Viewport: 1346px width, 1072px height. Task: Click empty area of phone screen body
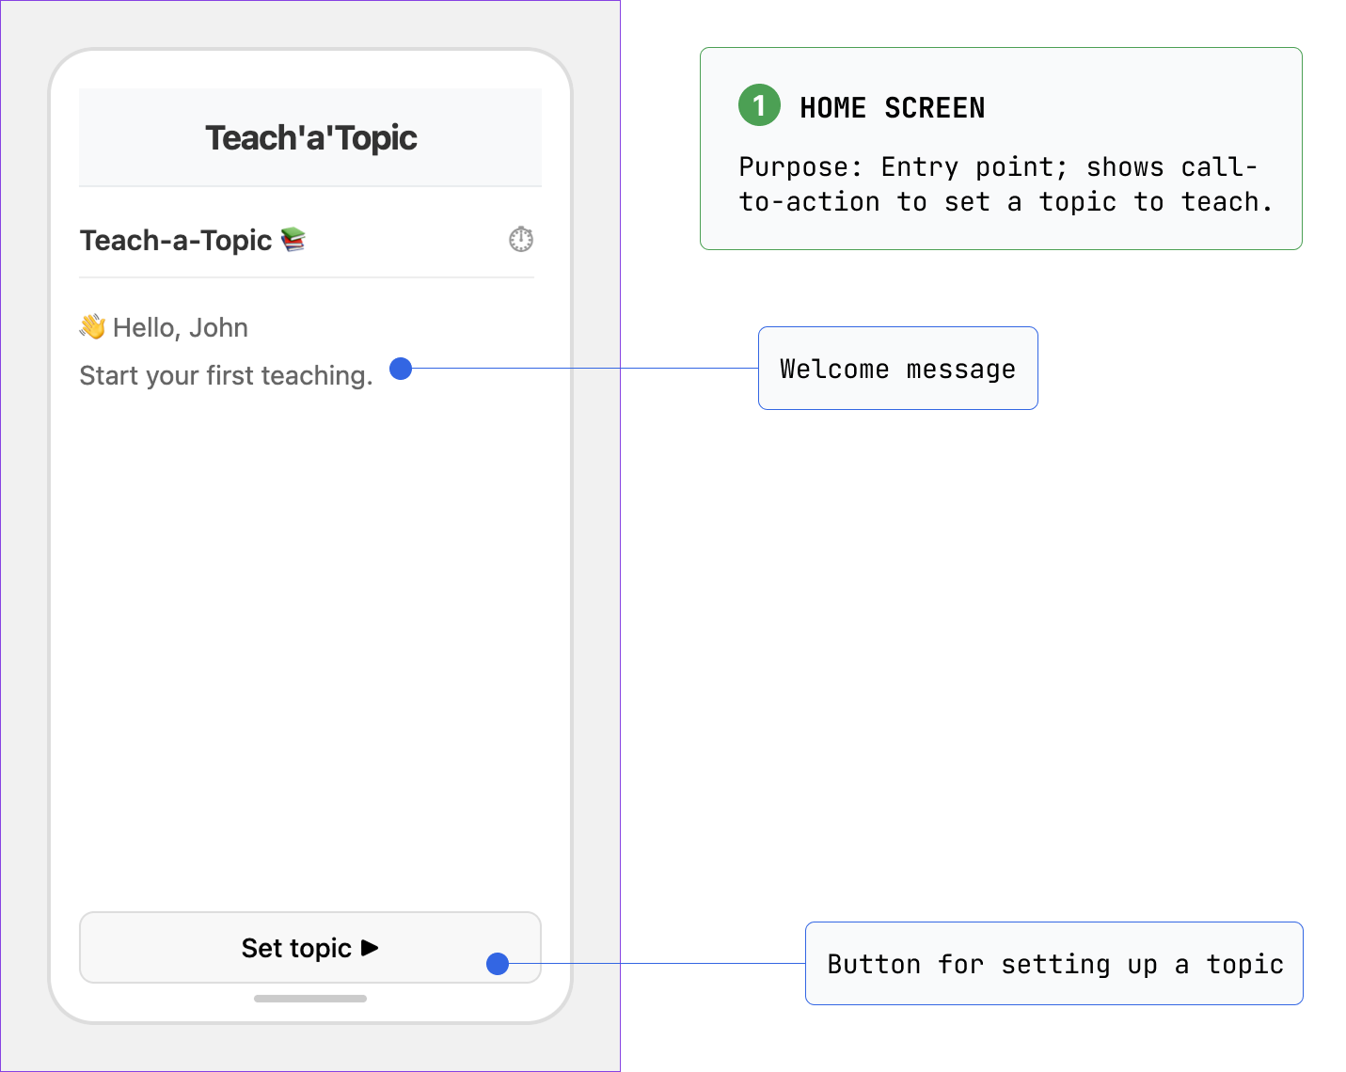coord(310,639)
